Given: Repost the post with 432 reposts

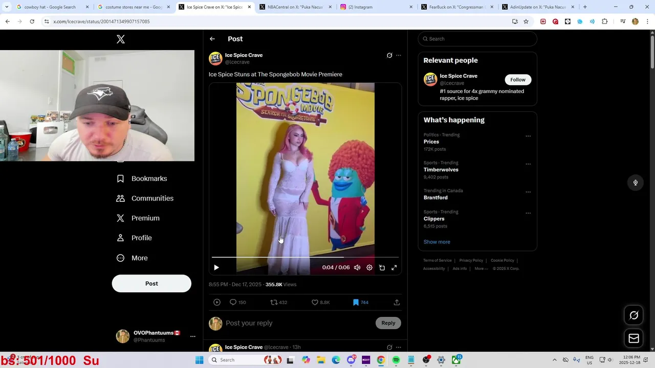Looking at the screenshot, I should click(x=278, y=302).
